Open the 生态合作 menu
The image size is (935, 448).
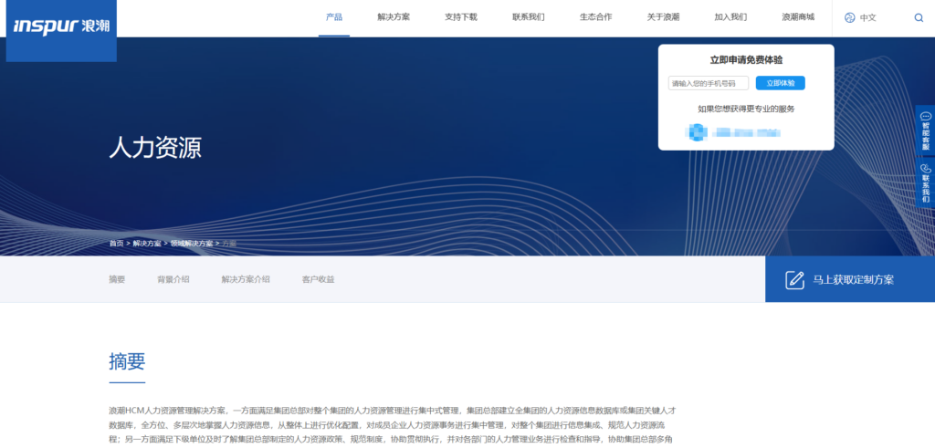click(x=595, y=17)
